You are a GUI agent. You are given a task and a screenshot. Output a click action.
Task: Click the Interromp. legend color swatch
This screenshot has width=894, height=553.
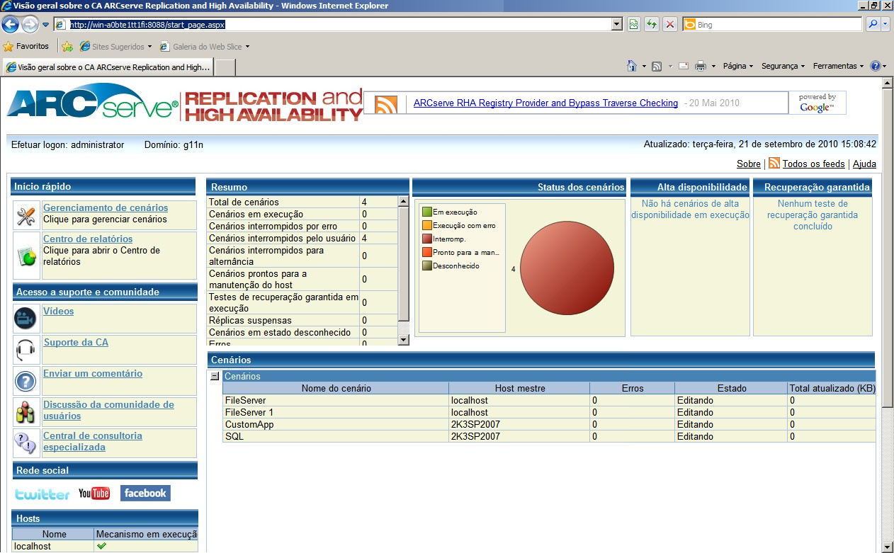click(x=426, y=239)
